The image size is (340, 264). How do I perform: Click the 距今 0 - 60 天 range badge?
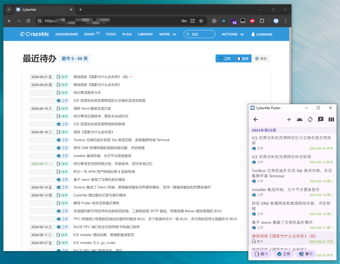[x=75, y=59]
